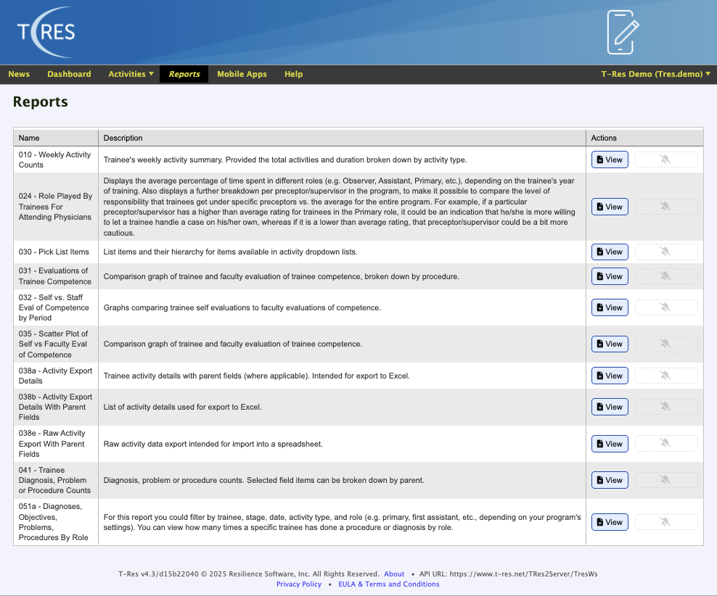Image resolution: width=717 pixels, height=596 pixels.
Task: Toggle notification bell for 030 Pick List Items
Action: pyautogui.click(x=665, y=252)
